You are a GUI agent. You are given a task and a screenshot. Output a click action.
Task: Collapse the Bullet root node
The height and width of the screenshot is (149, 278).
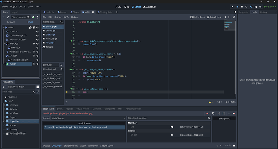3,27
